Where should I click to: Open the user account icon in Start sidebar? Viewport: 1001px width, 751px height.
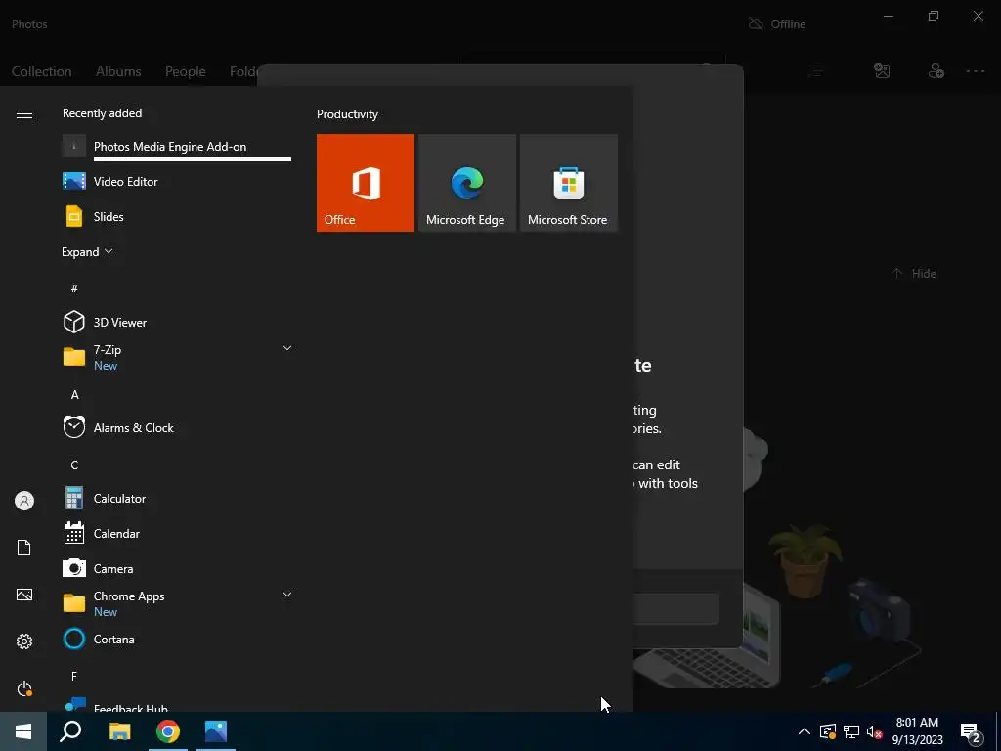pyautogui.click(x=24, y=501)
